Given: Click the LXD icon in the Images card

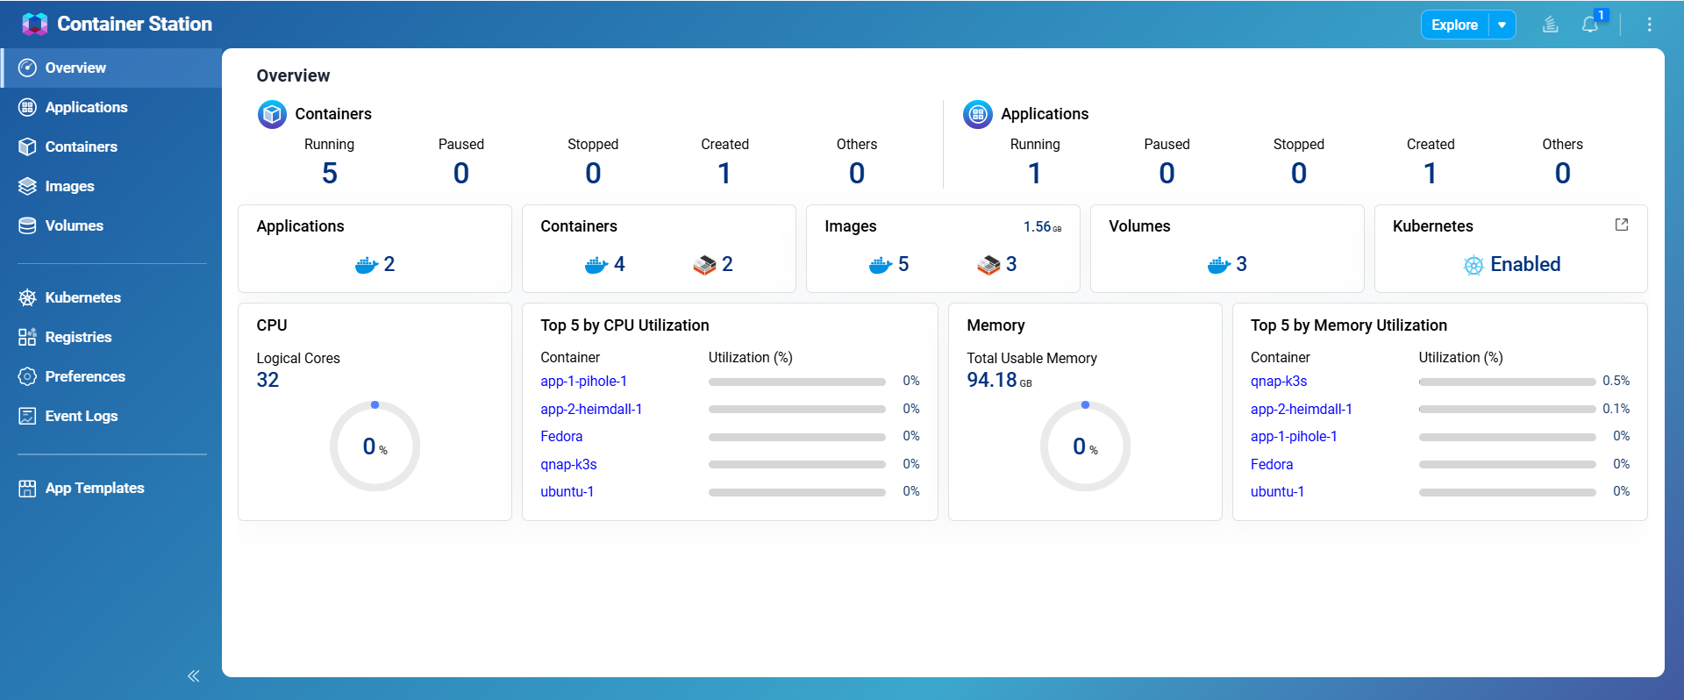Looking at the screenshot, I should pyautogui.click(x=988, y=265).
